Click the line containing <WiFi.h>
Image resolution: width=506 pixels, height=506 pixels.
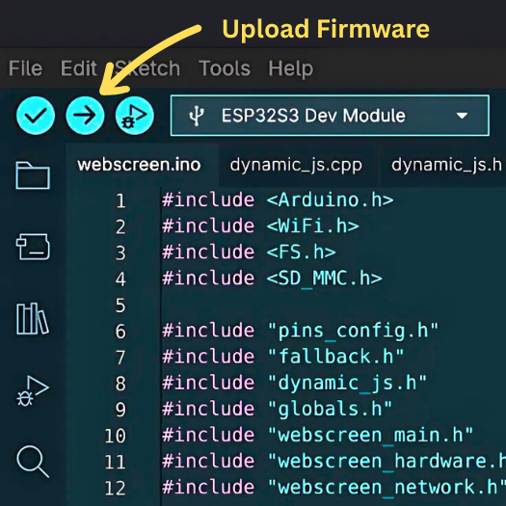click(x=260, y=226)
